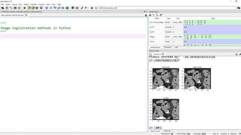
Task: Re-run the last script icon
Action: (41, 8)
